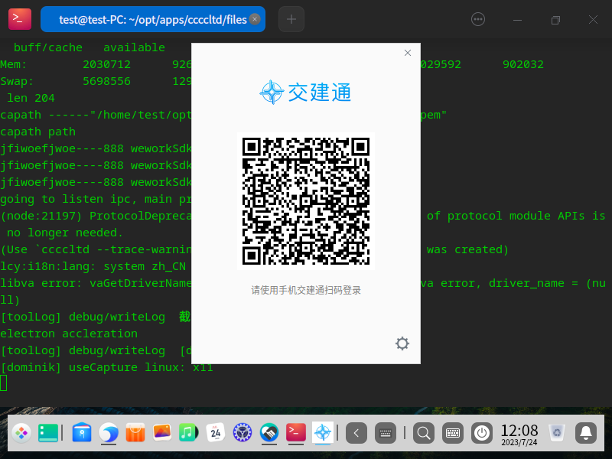Click the 'electron accleration' terminal line
612x459 pixels.
pos(69,334)
